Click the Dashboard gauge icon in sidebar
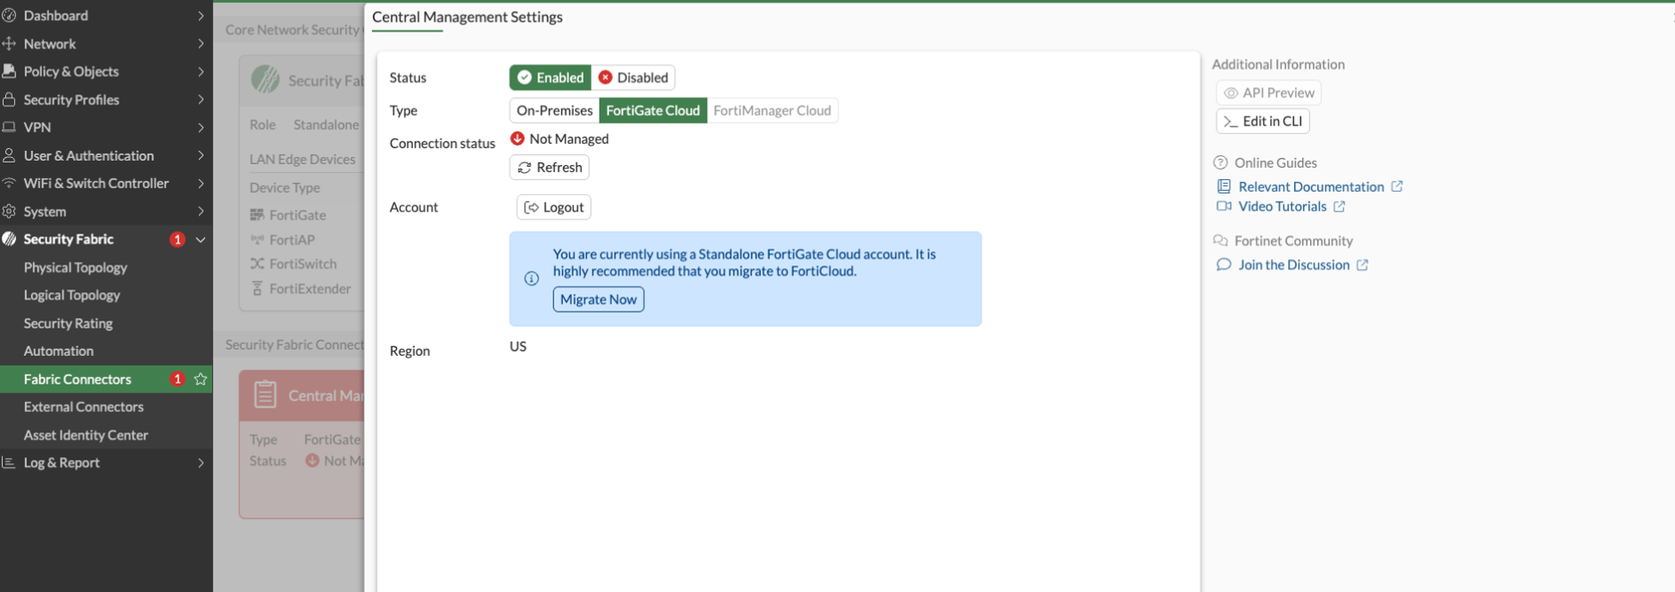This screenshot has height=592, width=1675. (x=9, y=15)
